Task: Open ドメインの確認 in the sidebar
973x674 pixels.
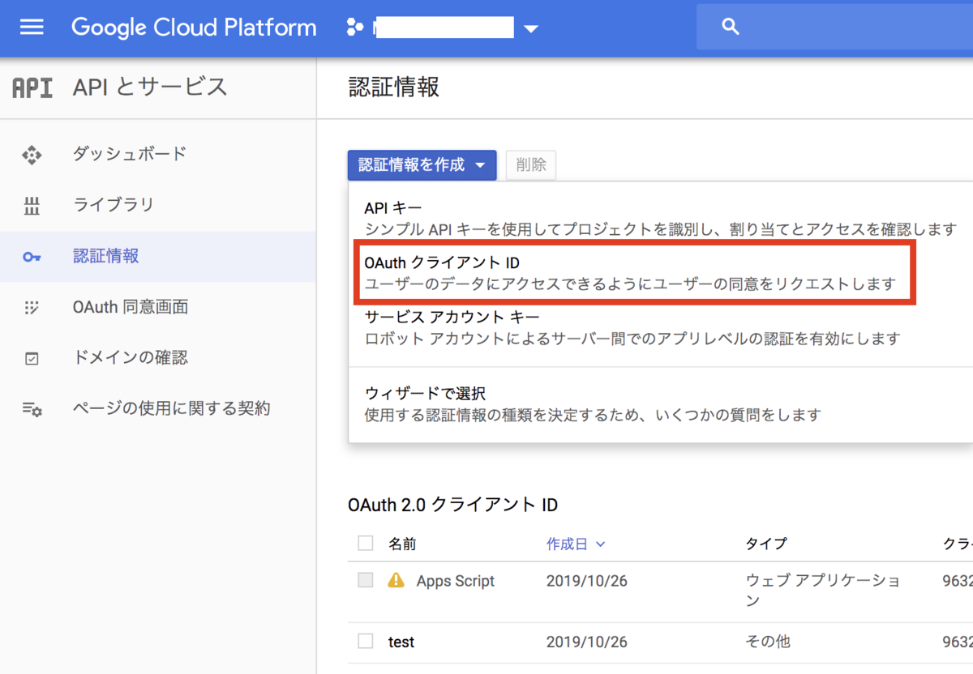Action: [x=131, y=358]
